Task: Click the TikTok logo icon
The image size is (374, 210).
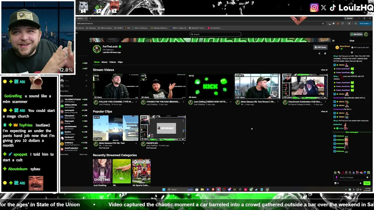Action: 333,8
